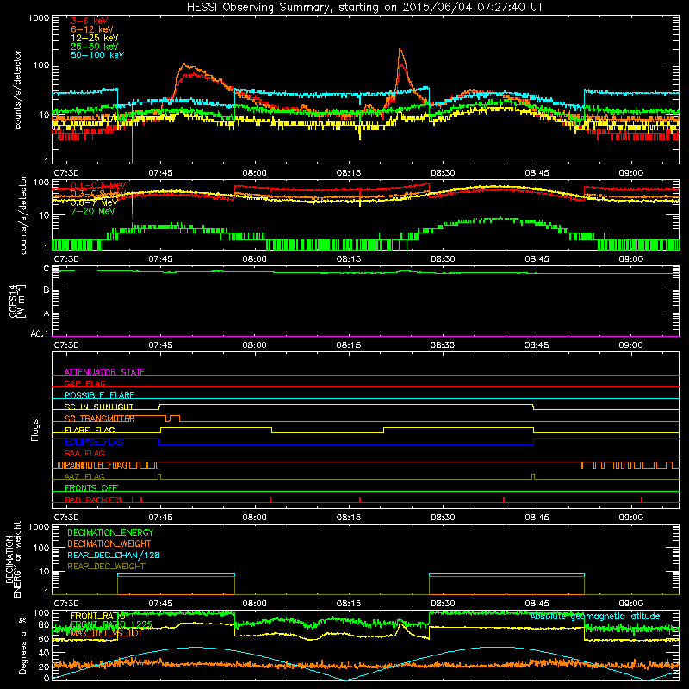Click the 09:00 tick under the MeV panel
The height and width of the screenshot is (689, 689).
click(x=630, y=259)
